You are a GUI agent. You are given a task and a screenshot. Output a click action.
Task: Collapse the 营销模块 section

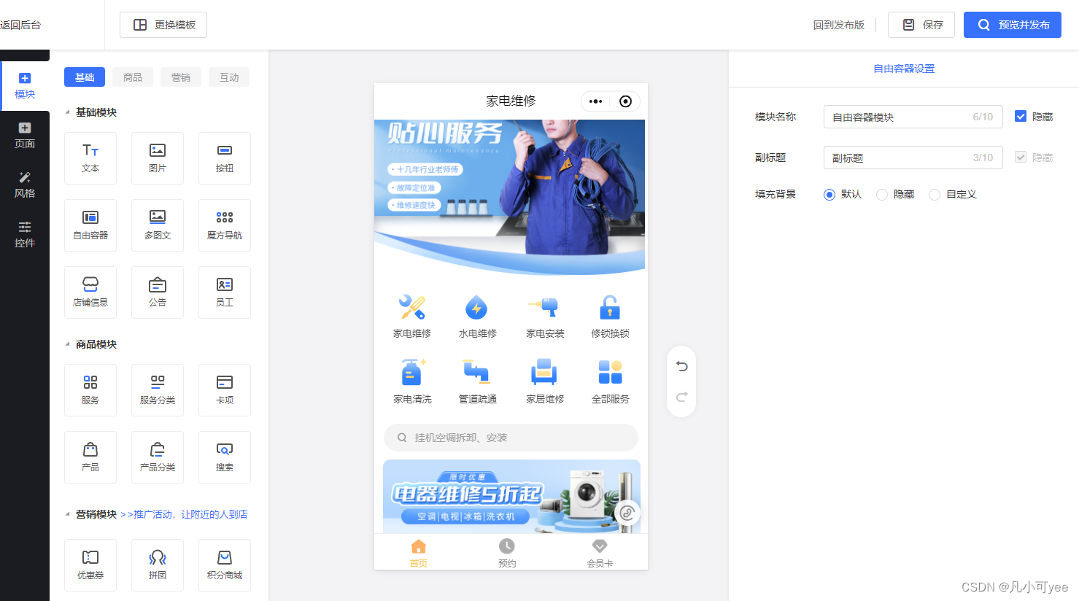(68, 514)
